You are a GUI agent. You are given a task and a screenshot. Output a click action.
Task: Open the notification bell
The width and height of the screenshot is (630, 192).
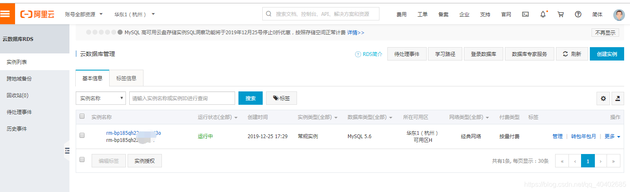(543, 14)
